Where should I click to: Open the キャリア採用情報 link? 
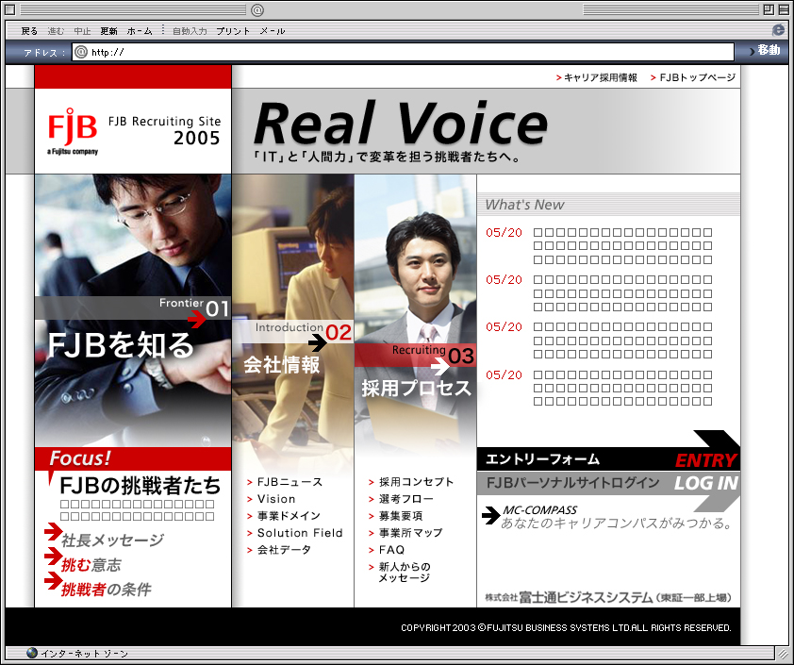click(597, 77)
